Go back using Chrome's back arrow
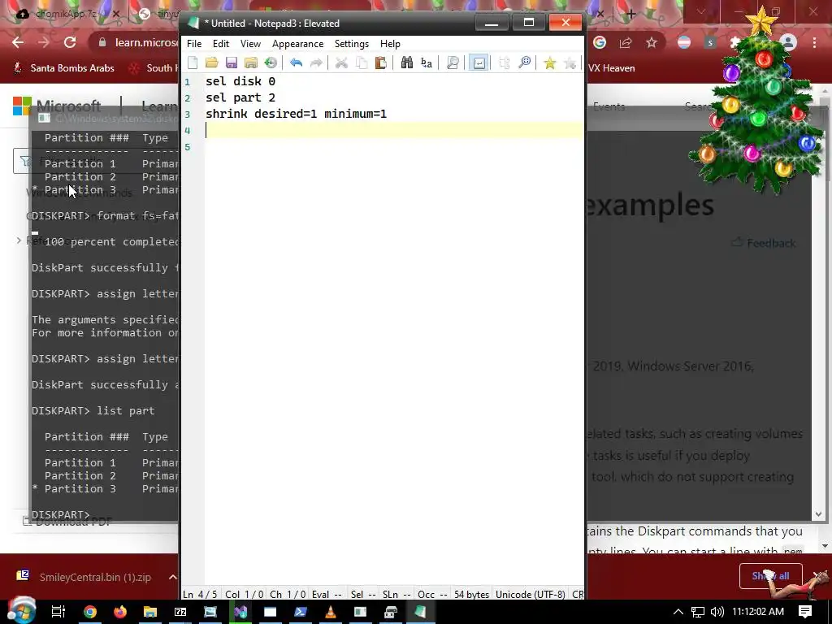The height and width of the screenshot is (624, 832). click(x=18, y=42)
